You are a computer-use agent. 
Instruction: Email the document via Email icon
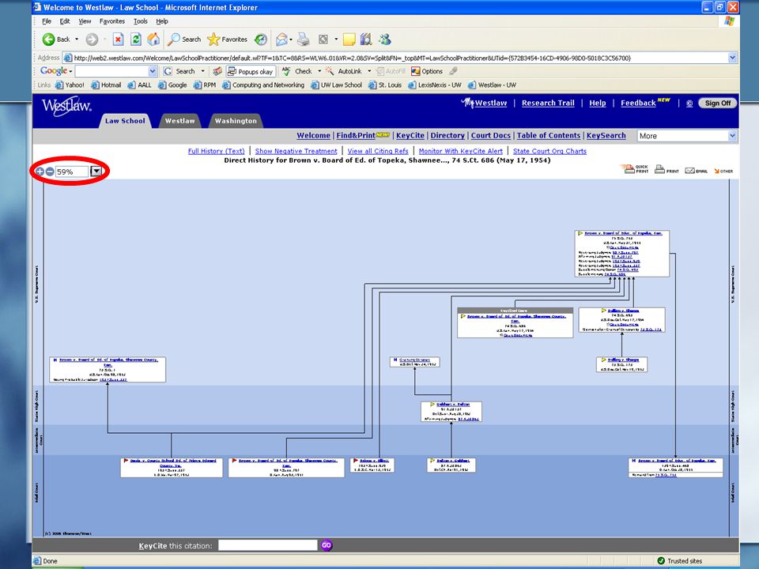coord(696,171)
